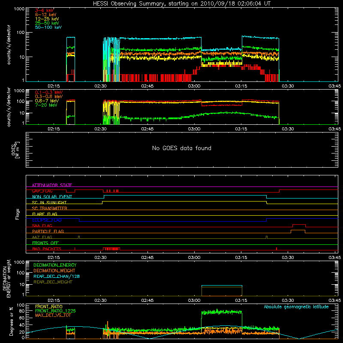Viewport: 343px width, 343px height.
Task: Pick the 7-20 MeV legend label
Action: pos(46,105)
